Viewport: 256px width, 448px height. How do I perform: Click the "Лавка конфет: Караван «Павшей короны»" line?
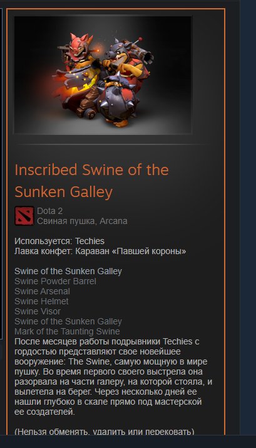tap(100, 251)
